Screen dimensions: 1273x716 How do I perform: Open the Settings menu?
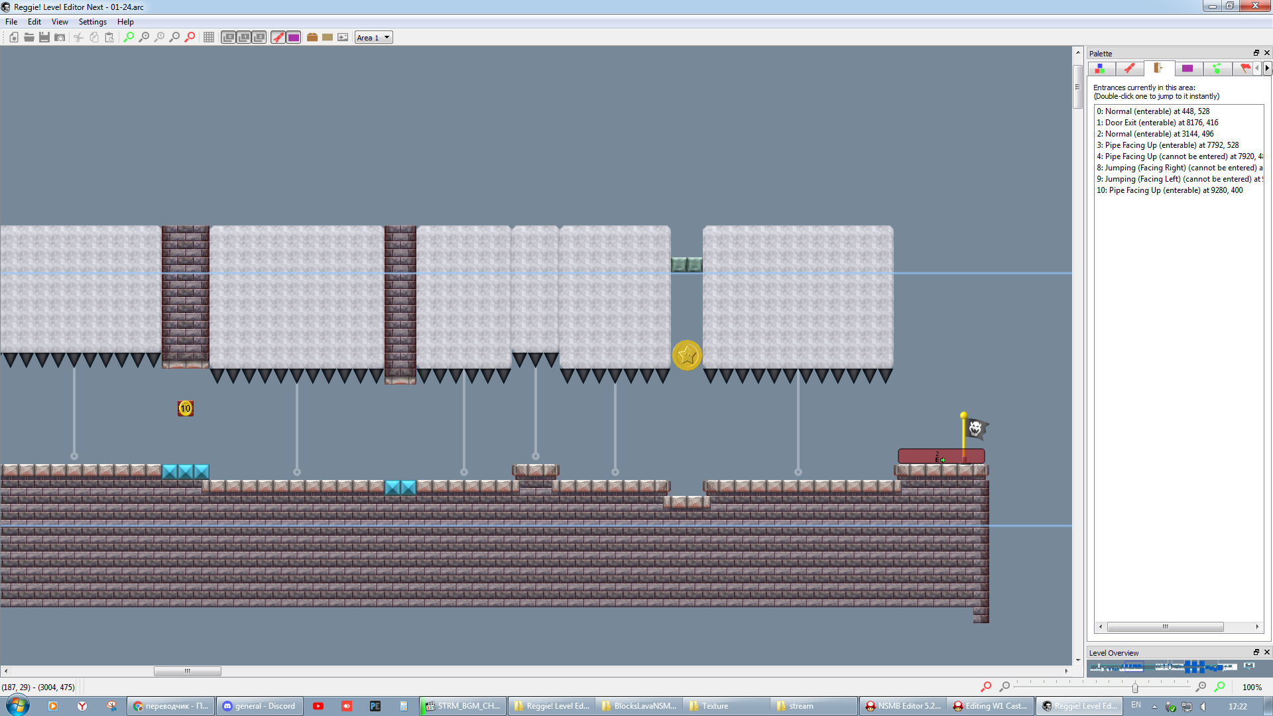tap(92, 22)
